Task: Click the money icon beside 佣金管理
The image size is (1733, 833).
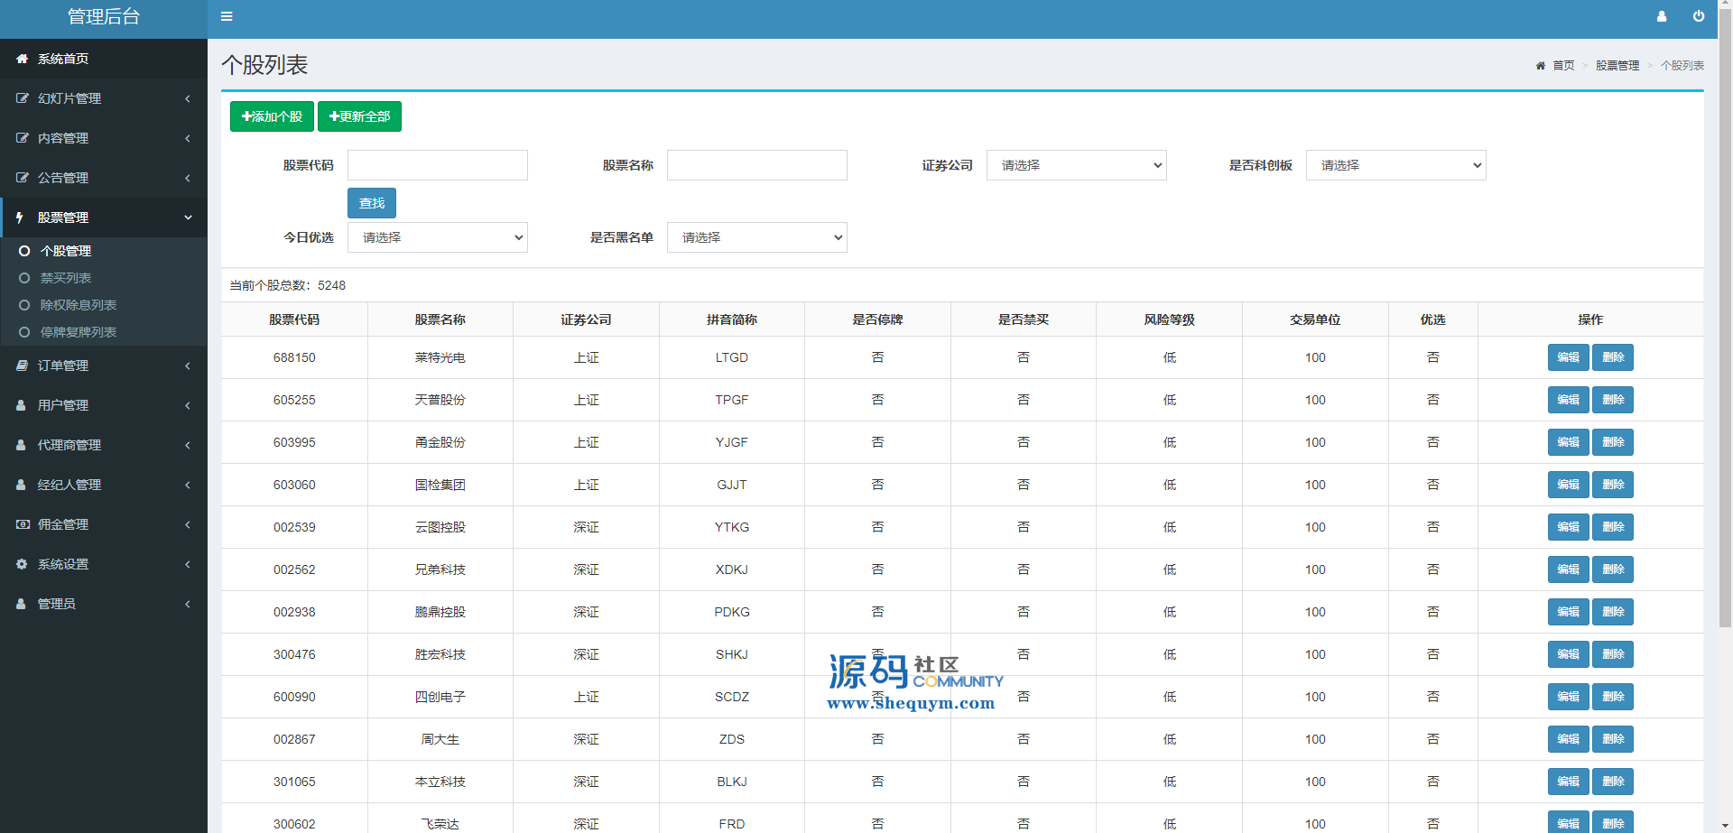Action: [23, 524]
